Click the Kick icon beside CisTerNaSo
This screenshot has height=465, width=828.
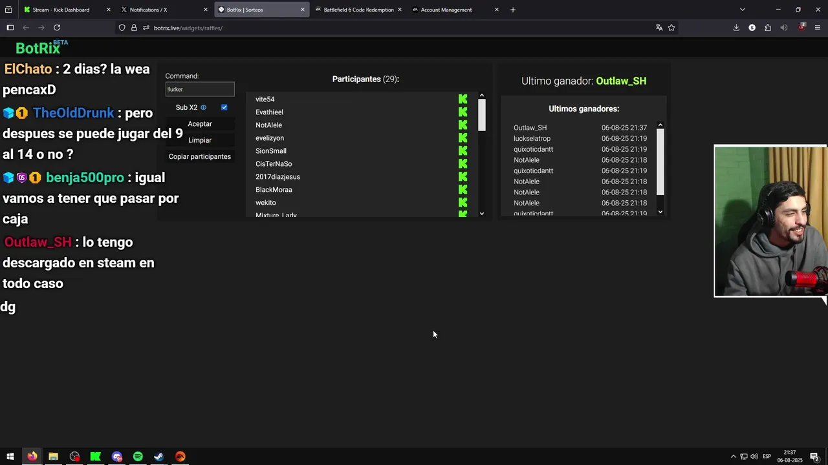click(463, 163)
